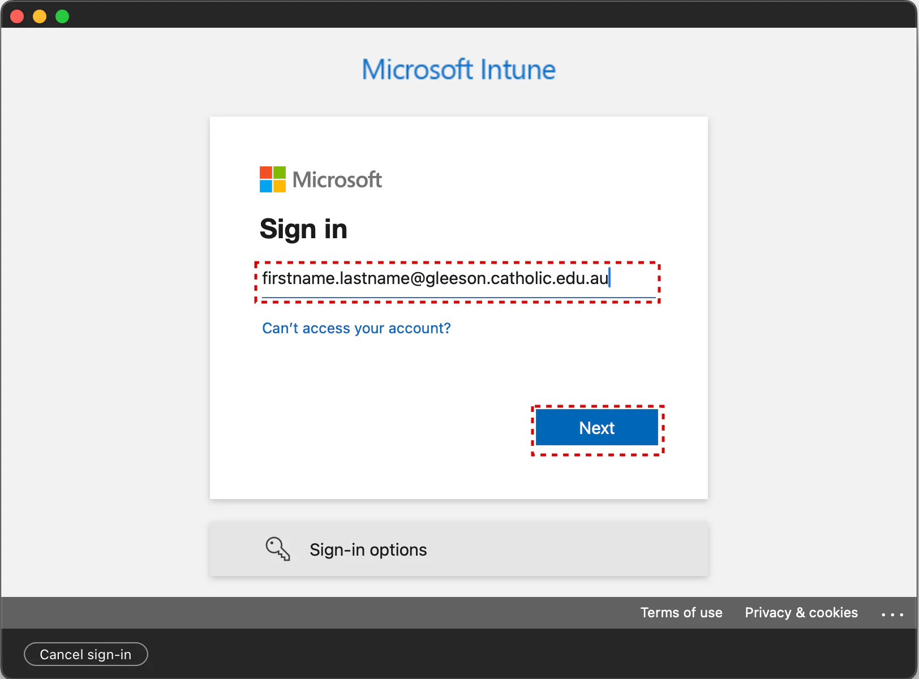Image resolution: width=919 pixels, height=679 pixels.
Task: Open Sign-in options
Action: click(x=458, y=549)
